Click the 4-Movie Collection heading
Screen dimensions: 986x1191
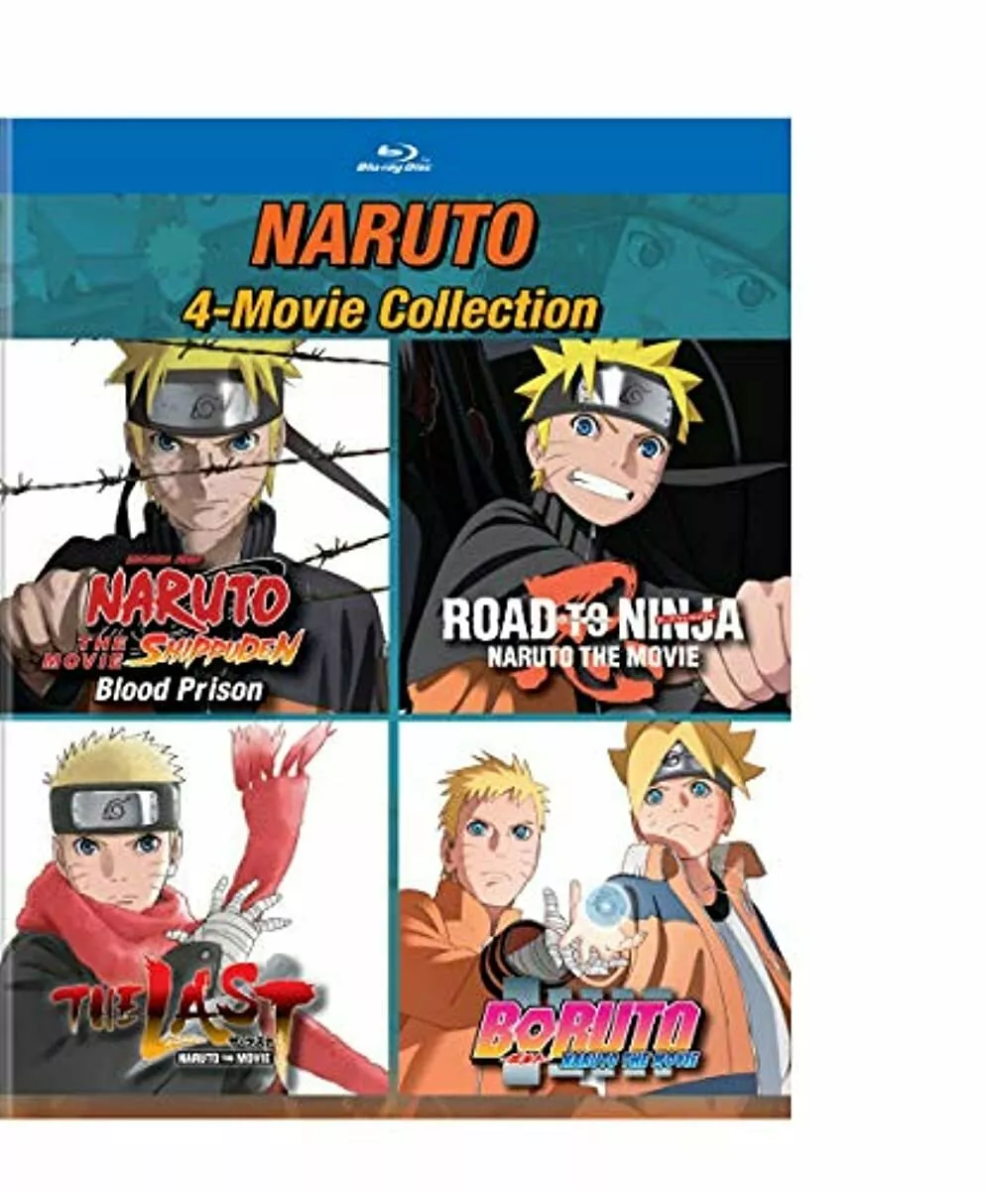pos(390,310)
